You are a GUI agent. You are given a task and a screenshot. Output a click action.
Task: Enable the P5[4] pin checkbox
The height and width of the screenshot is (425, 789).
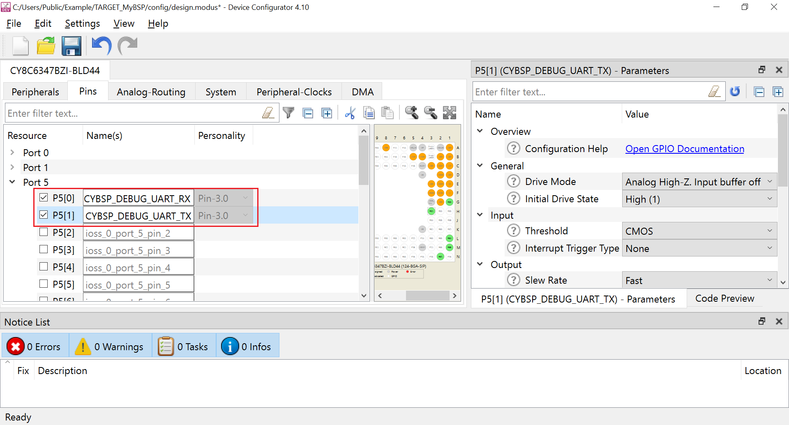(44, 267)
